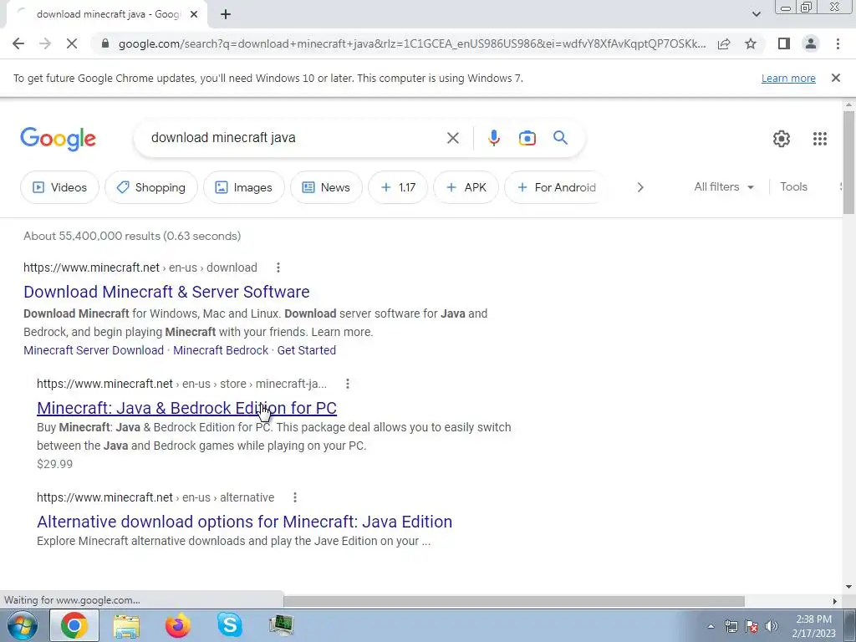Open the Windows Start button

(x=22, y=625)
